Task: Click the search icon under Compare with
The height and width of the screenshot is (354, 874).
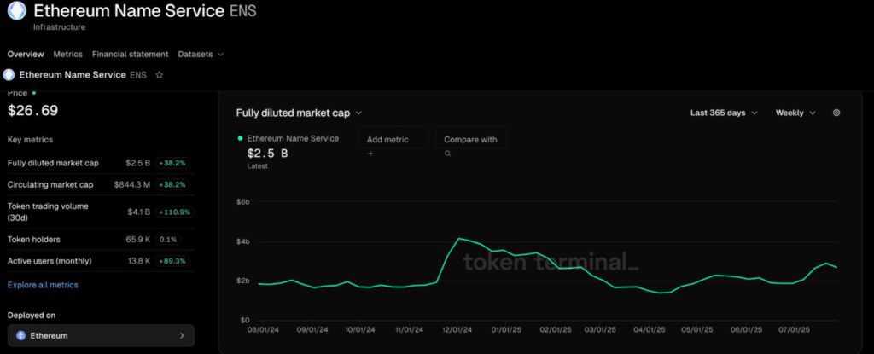Action: point(447,154)
